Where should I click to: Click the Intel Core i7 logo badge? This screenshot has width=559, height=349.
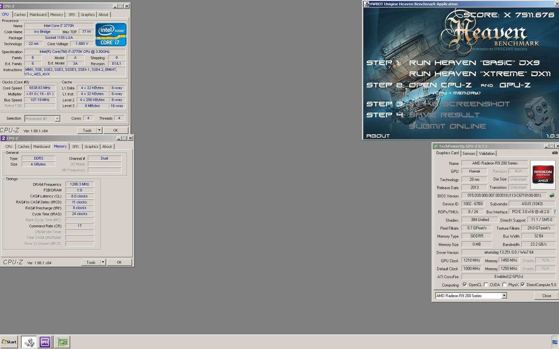(x=111, y=35)
